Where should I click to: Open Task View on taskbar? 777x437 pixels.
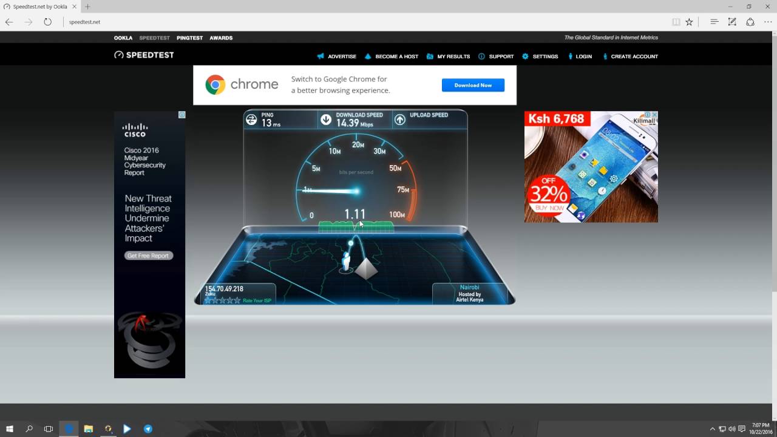49,429
